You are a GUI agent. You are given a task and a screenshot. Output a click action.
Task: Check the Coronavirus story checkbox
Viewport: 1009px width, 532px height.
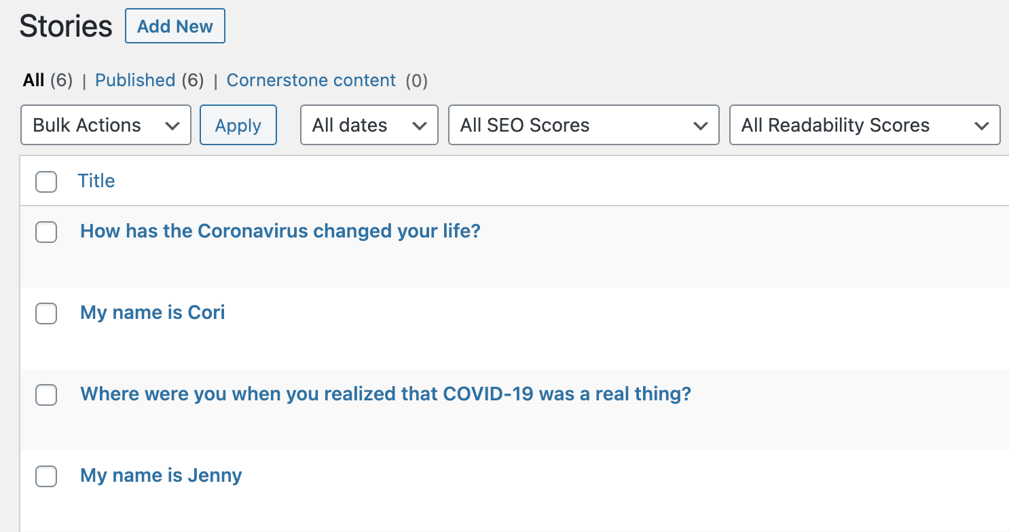click(x=45, y=232)
